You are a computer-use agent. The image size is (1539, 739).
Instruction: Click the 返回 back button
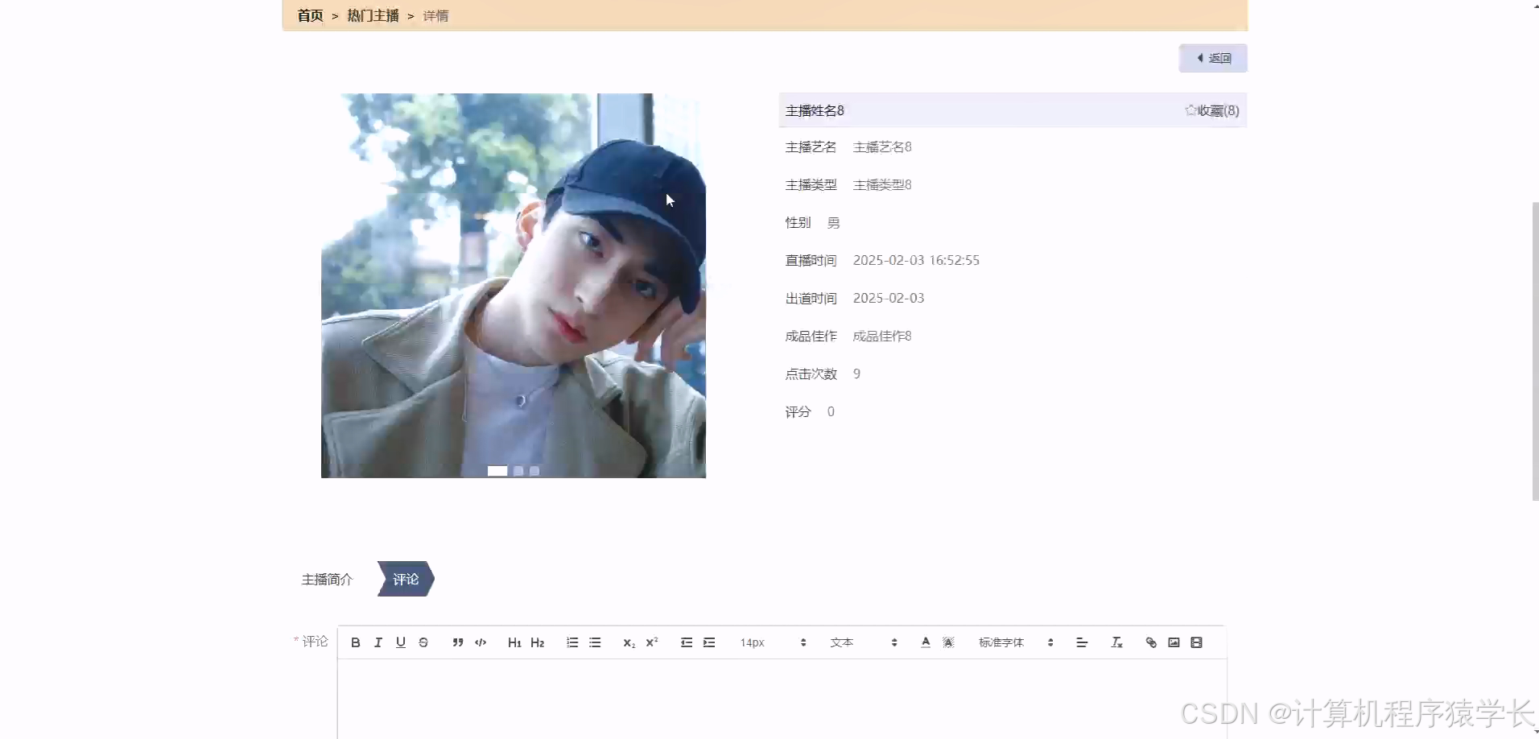(1213, 58)
